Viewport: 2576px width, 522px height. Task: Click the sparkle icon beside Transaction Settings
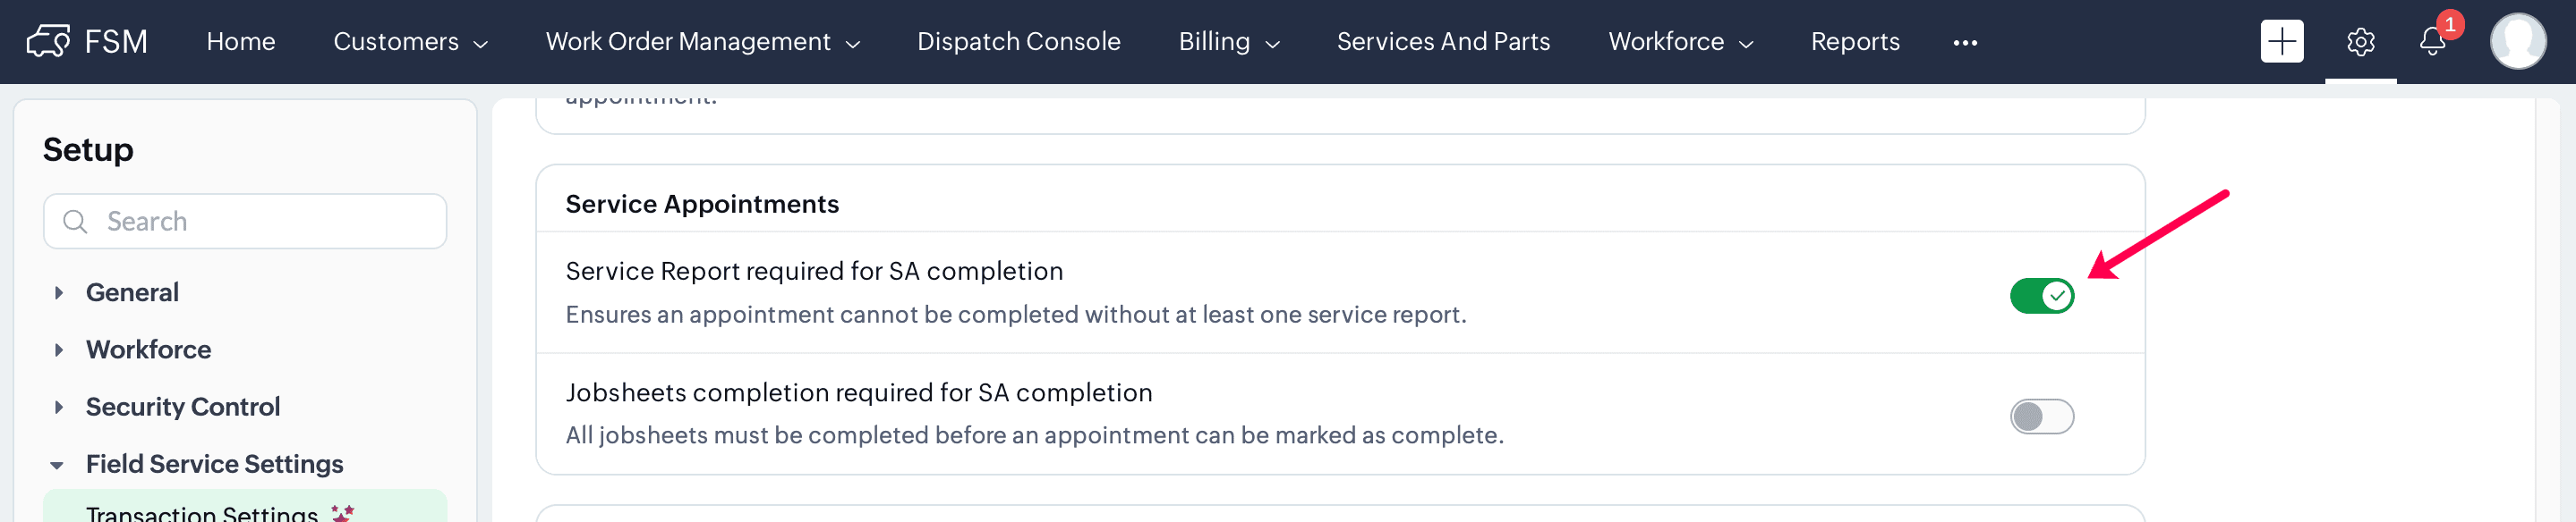click(x=343, y=513)
